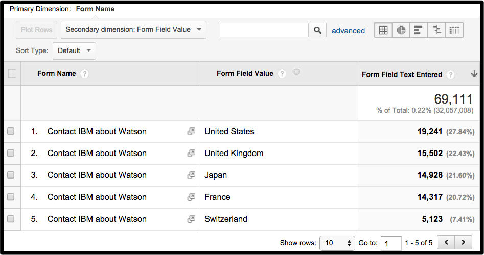Switch to the performance bar view
Viewport: 484px width, 255px height.
click(419, 30)
